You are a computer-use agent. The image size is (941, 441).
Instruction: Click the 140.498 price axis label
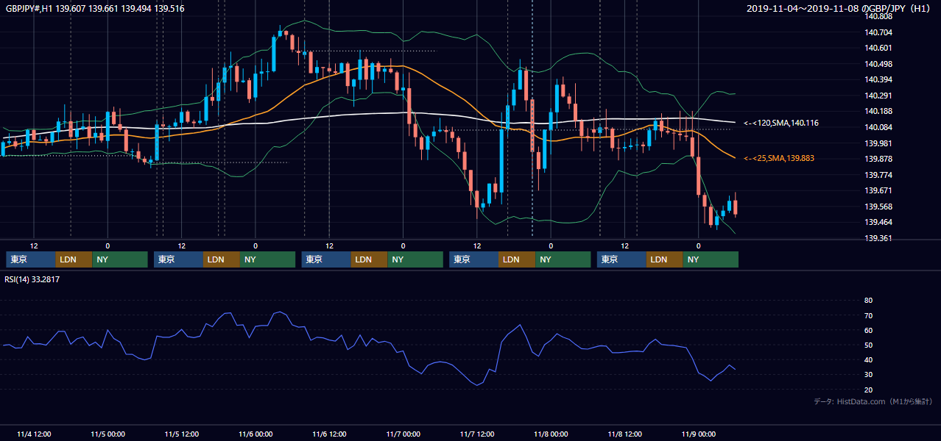tap(879, 64)
